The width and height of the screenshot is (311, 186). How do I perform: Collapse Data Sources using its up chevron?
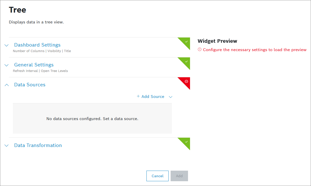(x=7, y=85)
